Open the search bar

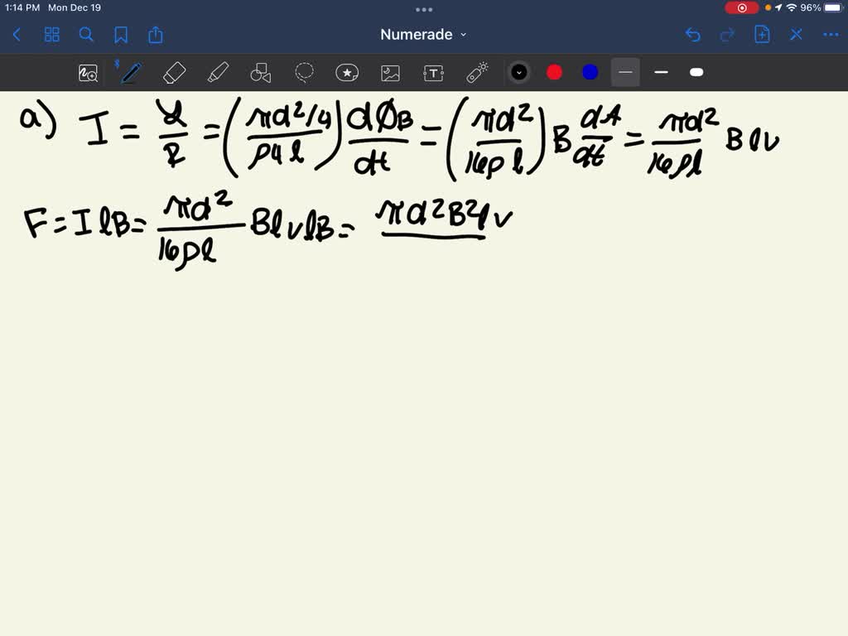(x=86, y=35)
